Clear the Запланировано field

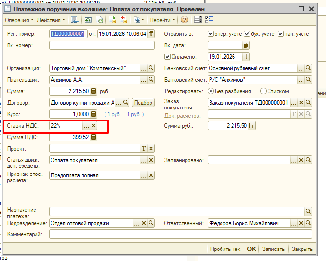click(x=301, y=160)
